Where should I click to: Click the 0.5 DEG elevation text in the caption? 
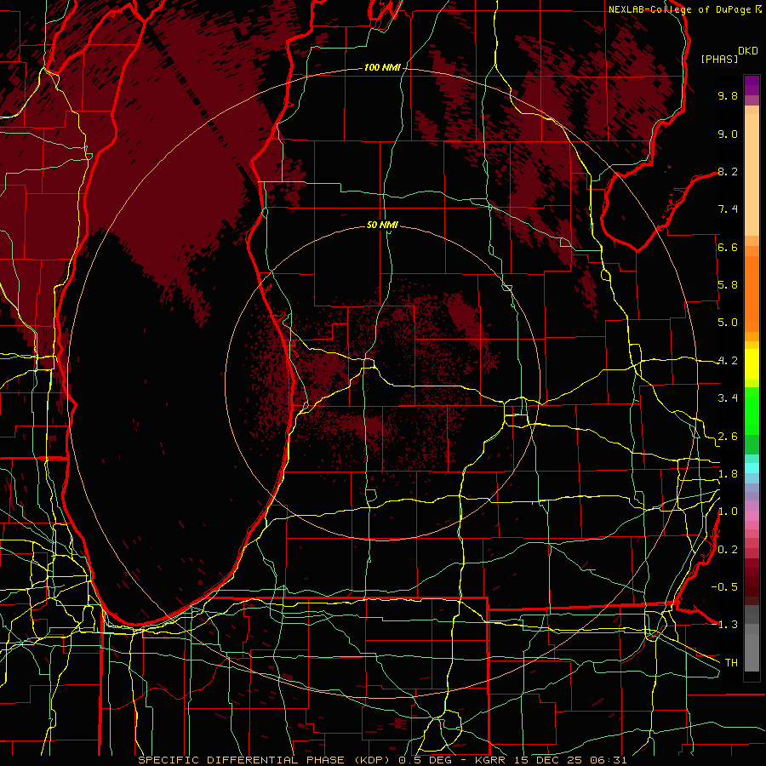coord(426,760)
